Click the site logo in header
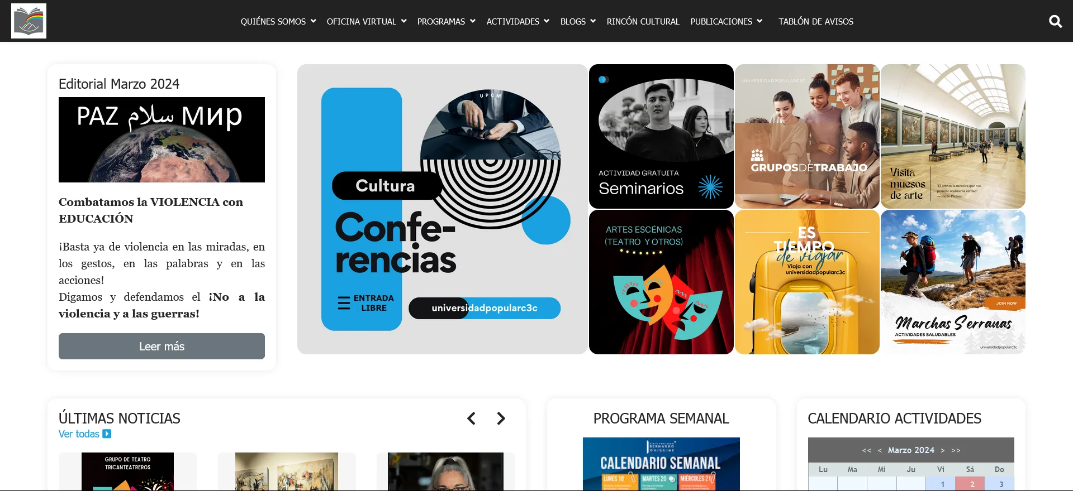The image size is (1073, 491). coord(29,21)
